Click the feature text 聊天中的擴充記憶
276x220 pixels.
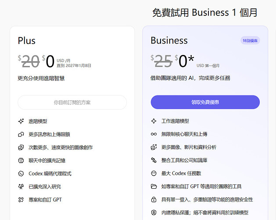(x=47, y=161)
